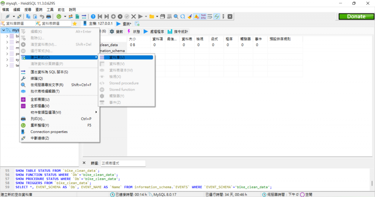Select 資料庫(U) in the submenu
This screenshot has height=197, width=375.
coord(126,57)
